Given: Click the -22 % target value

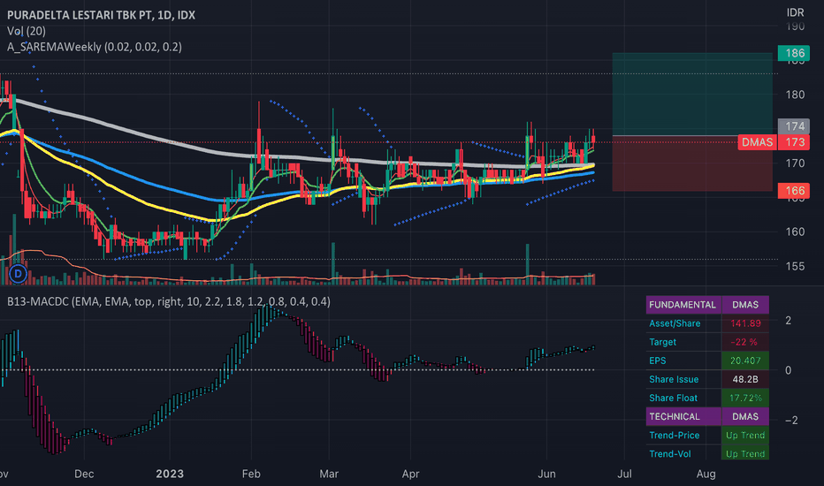Looking at the screenshot, I should tap(745, 342).
